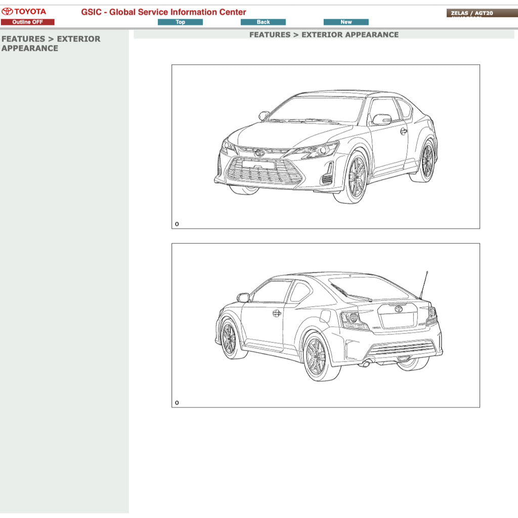Click the antenna in the rear view illustration
Viewport: 518px width, 518px height.
(423, 284)
